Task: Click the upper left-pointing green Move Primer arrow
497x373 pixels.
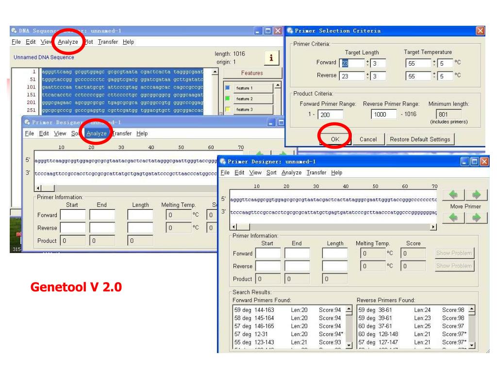Action: [454, 194]
